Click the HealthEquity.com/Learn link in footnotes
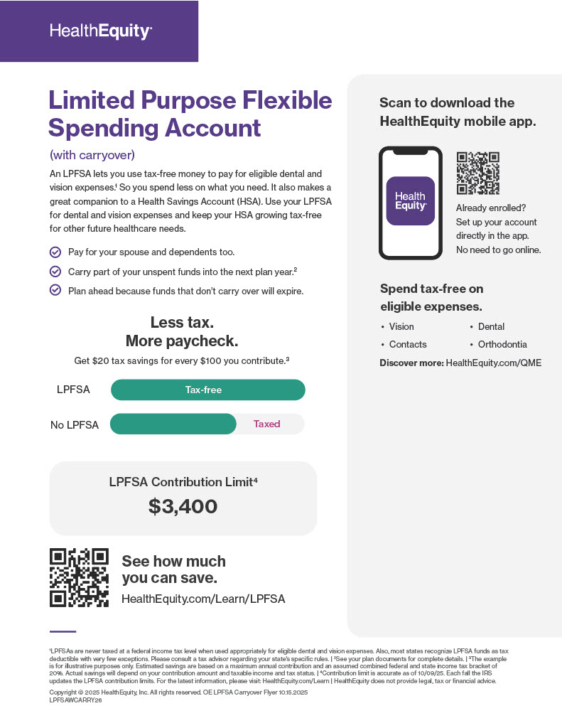The height and width of the screenshot is (728, 562). point(296,680)
